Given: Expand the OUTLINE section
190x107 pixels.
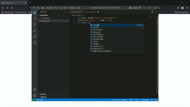Looking at the screenshot, I should pyautogui.click(x=53, y=94).
